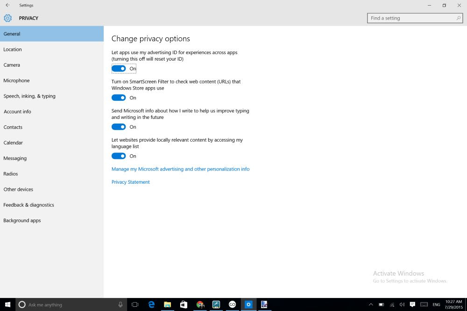Open the Location privacy settings
The height and width of the screenshot is (311, 467).
pyautogui.click(x=52, y=49)
